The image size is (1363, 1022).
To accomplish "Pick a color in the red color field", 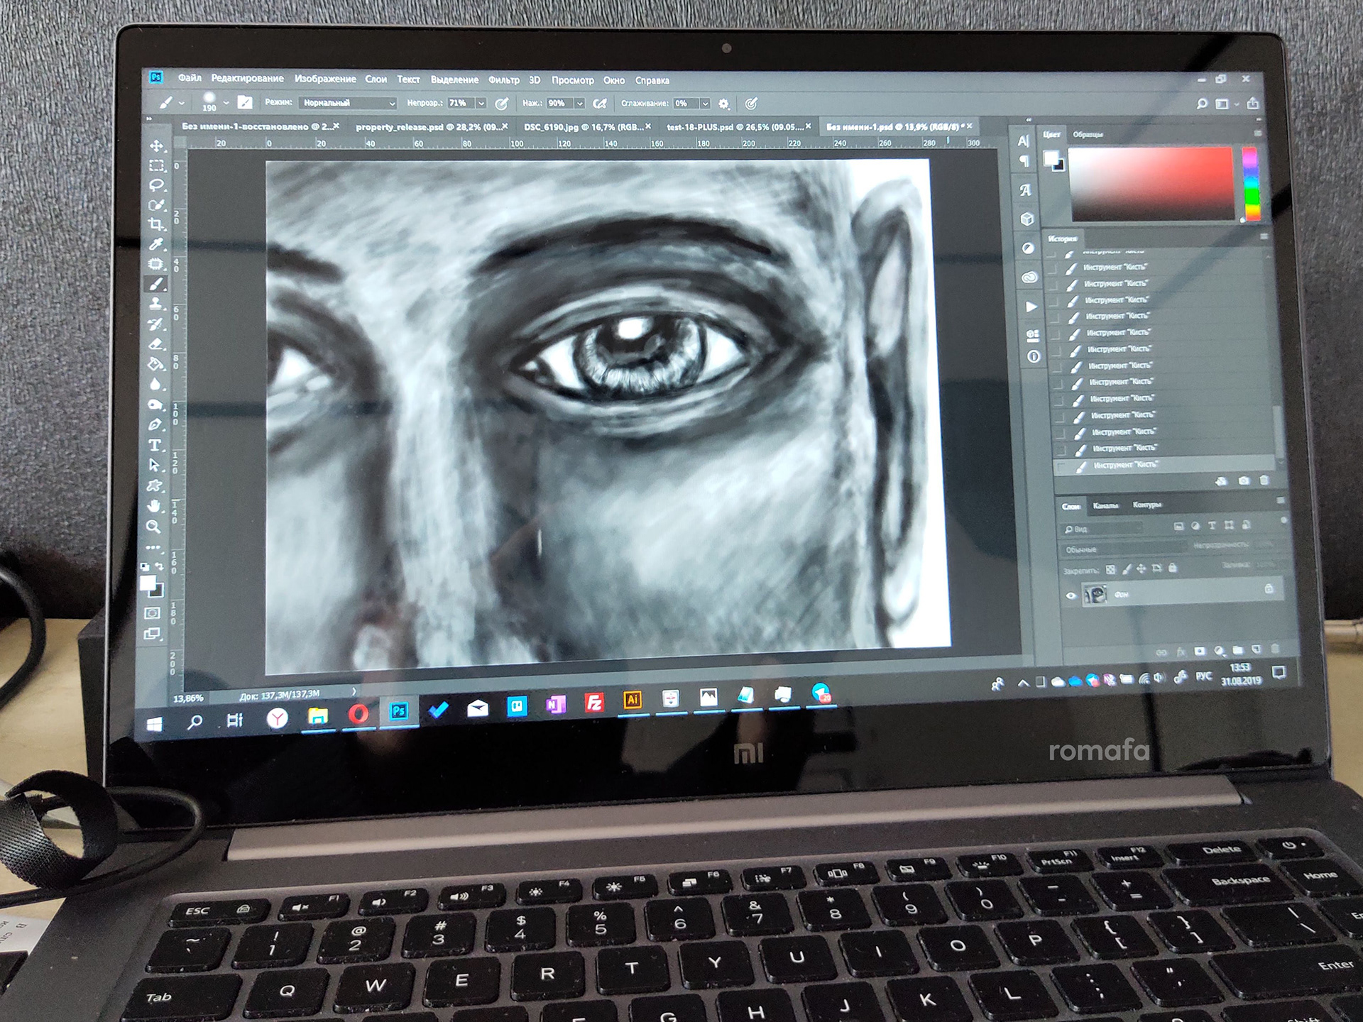I will pyautogui.click(x=1151, y=185).
